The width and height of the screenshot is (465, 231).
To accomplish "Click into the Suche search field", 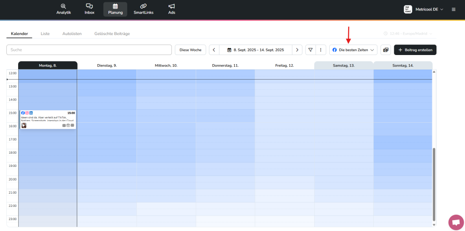I will pyautogui.click(x=89, y=50).
